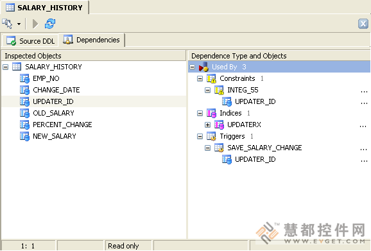
Task: Click the Used By dependency icon
Action: [203, 67]
